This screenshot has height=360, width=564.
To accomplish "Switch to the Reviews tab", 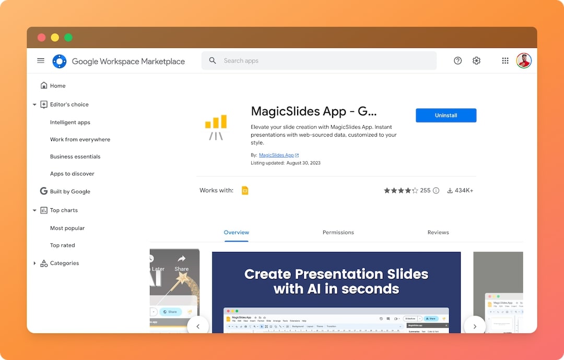I will (x=438, y=233).
